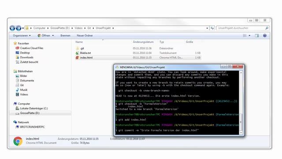
Task: Go back with the Explorer back arrow
Action: (12, 28)
